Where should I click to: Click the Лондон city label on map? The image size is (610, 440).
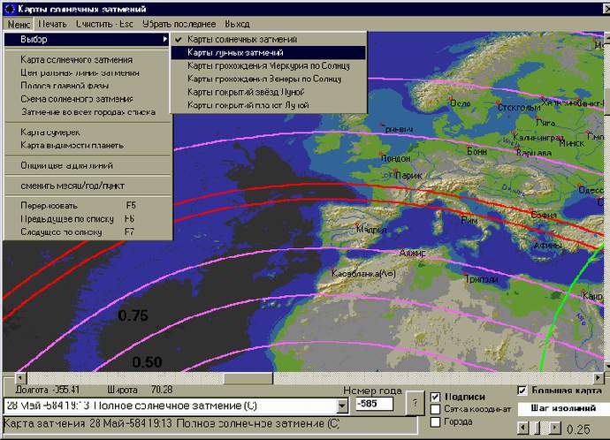[396, 158]
